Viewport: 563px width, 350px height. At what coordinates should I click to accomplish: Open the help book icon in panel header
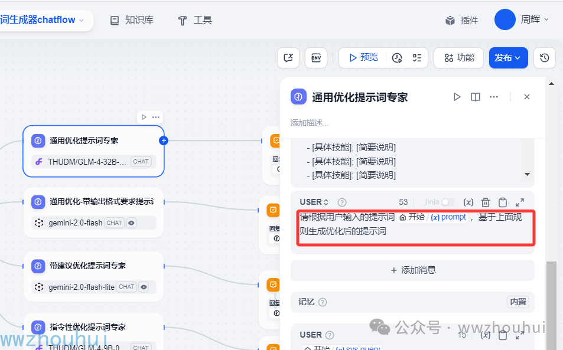[476, 97]
